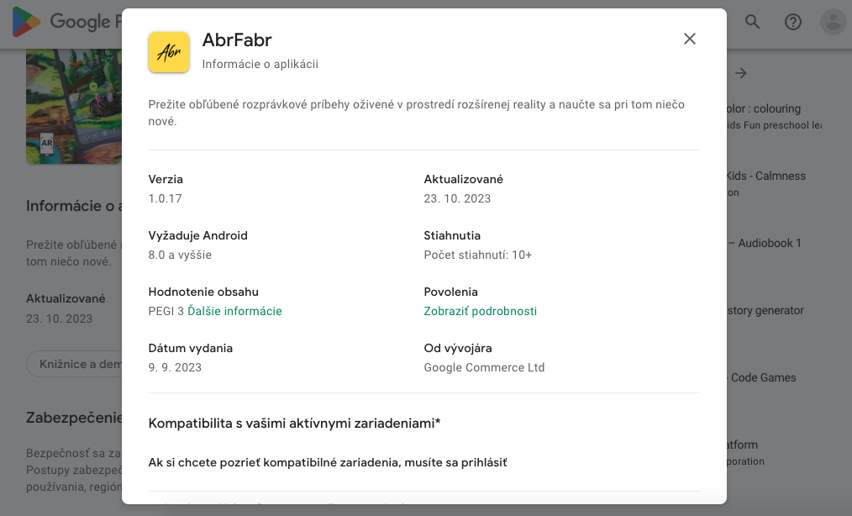Open the AR screenshot thumbnail
This screenshot has width=852, height=516.
74,107
